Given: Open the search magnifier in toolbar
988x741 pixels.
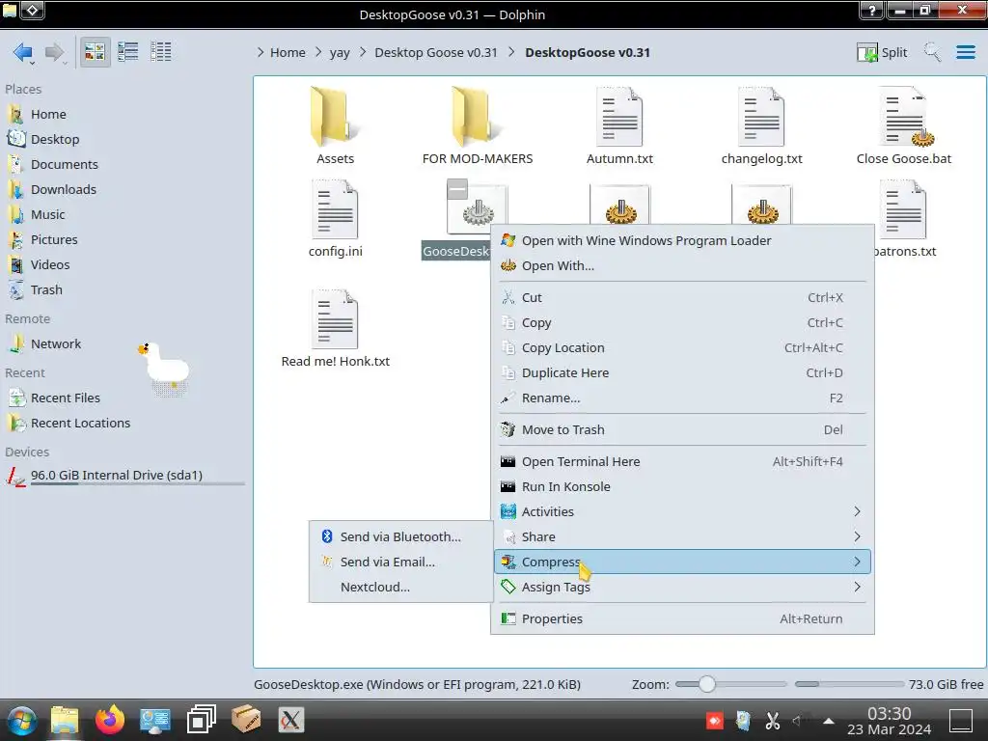Looking at the screenshot, I should point(932,52).
